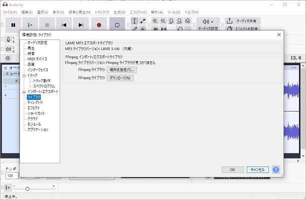The width and height of the screenshot is (306, 200).
Task: Select アプリケーション in preferences tree
Action: (38, 129)
